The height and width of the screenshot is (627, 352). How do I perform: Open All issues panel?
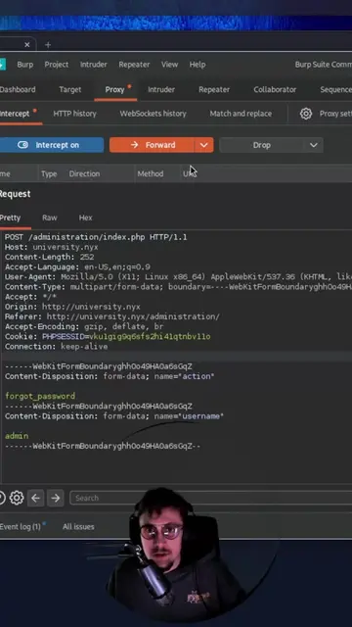pyautogui.click(x=78, y=527)
